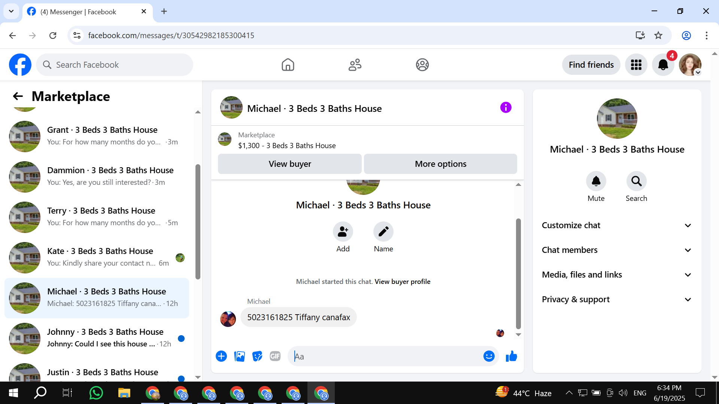719x404 pixels.
Task: Click the More options button
Action: (x=440, y=164)
